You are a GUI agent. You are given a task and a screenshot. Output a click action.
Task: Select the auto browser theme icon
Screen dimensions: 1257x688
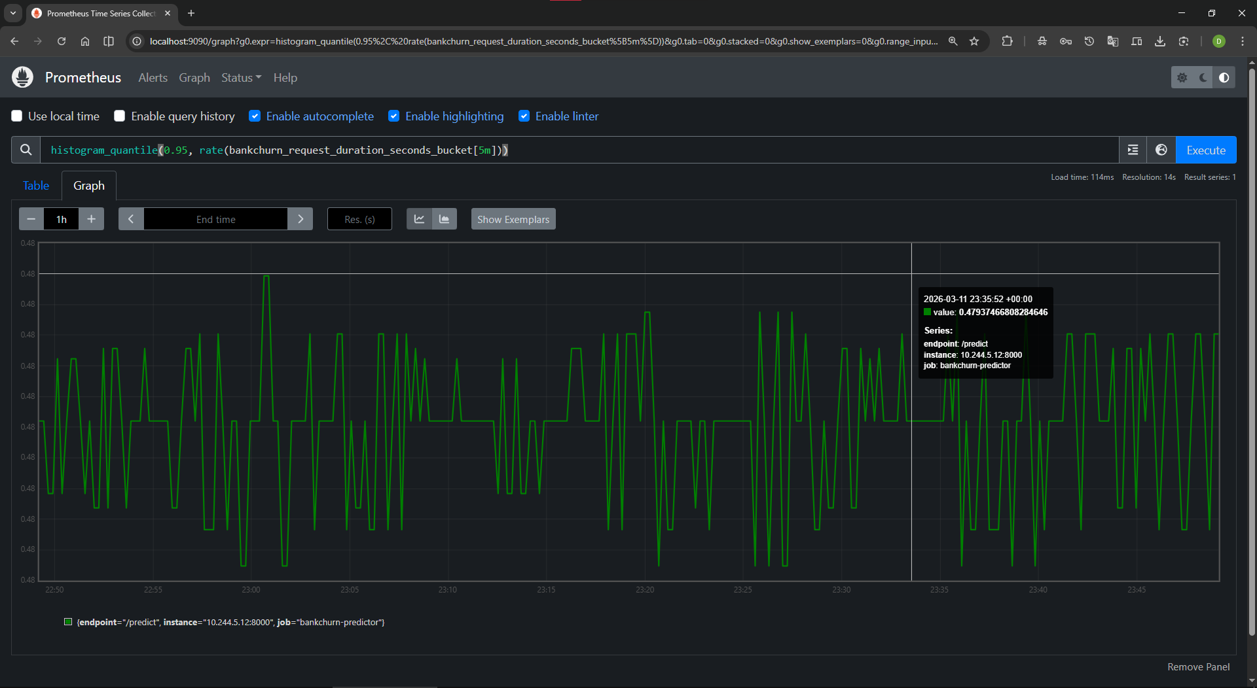1224,77
